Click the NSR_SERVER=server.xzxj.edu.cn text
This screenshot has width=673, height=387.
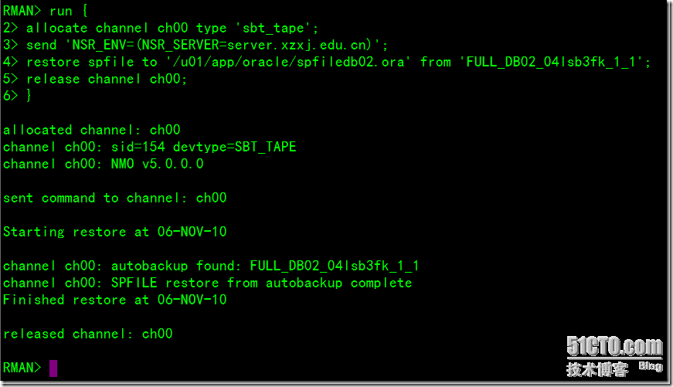pos(254,45)
